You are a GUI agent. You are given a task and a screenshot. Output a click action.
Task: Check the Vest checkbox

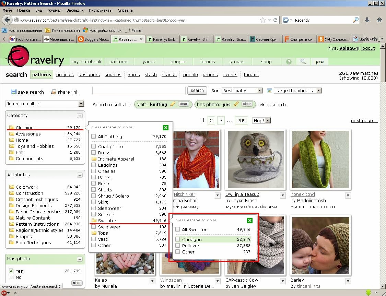[x=94, y=239]
